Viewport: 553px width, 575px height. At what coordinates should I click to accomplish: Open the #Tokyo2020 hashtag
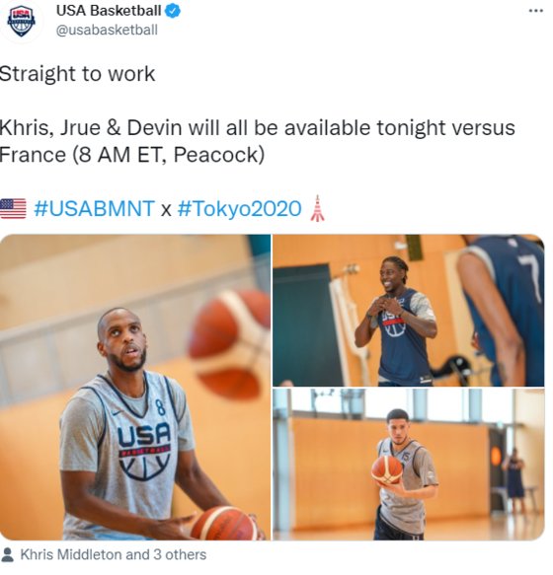coord(239,209)
